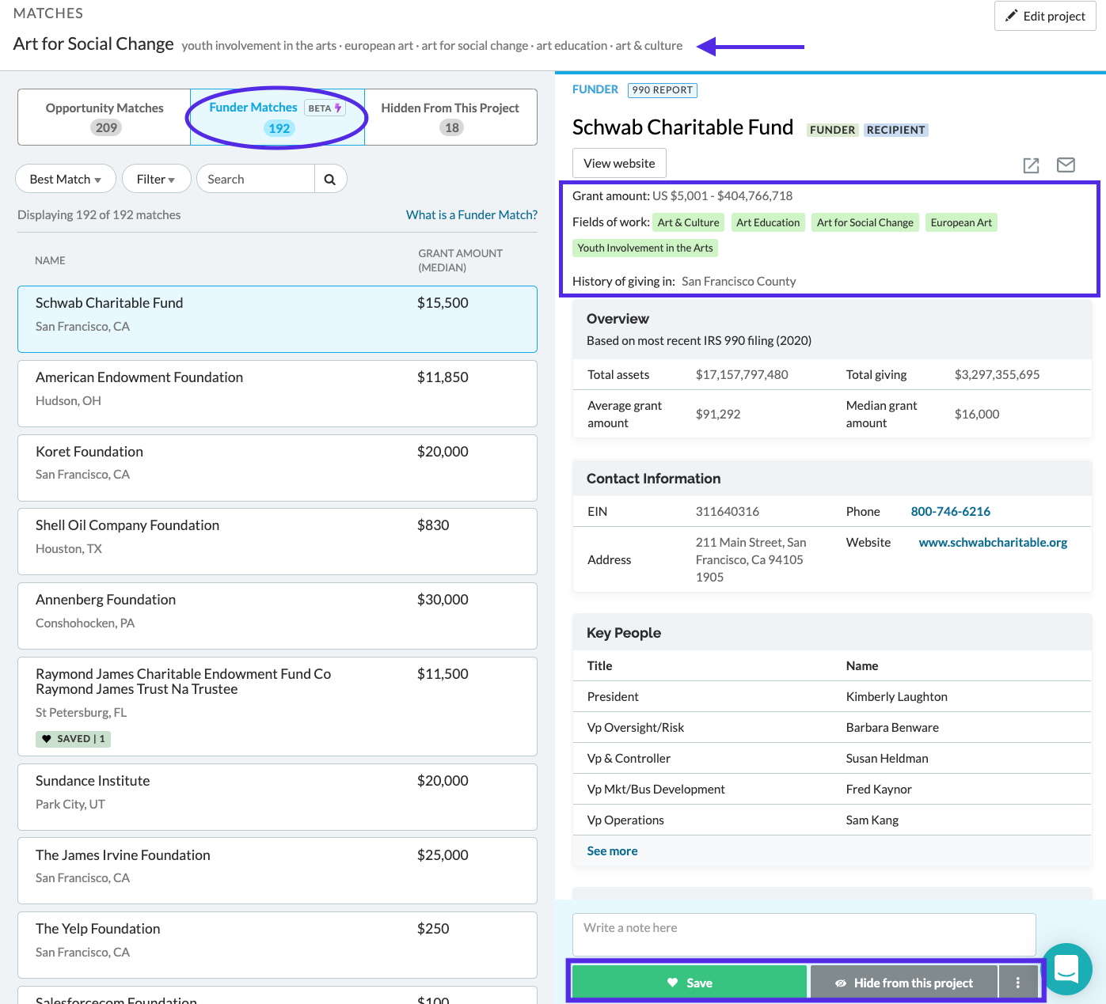The height and width of the screenshot is (1004, 1106).
Task: Select The Yelp Foundation row
Action: point(277,945)
